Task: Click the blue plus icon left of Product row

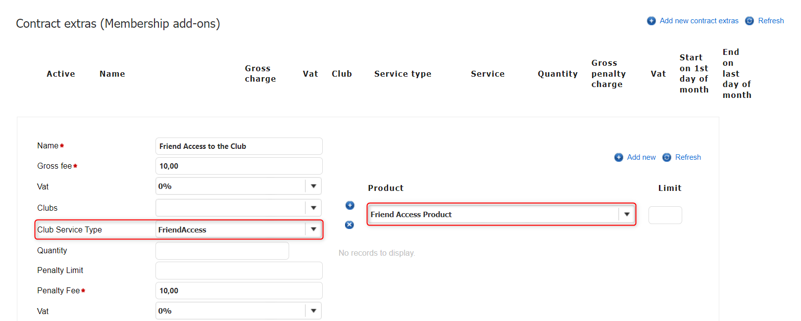Action: pos(350,205)
